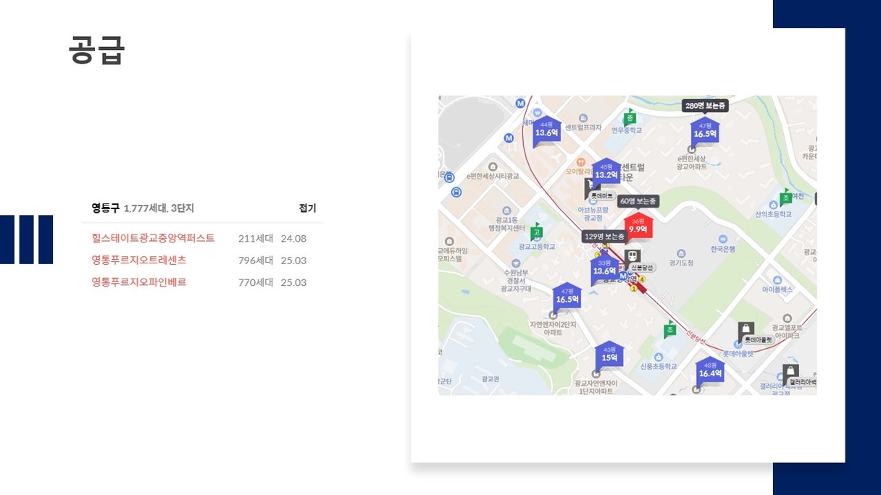Click the 공급 slide title
The height and width of the screenshot is (495, 881).
(x=97, y=50)
